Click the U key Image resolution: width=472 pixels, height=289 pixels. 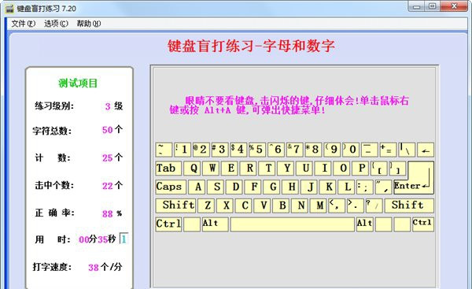coord(305,169)
